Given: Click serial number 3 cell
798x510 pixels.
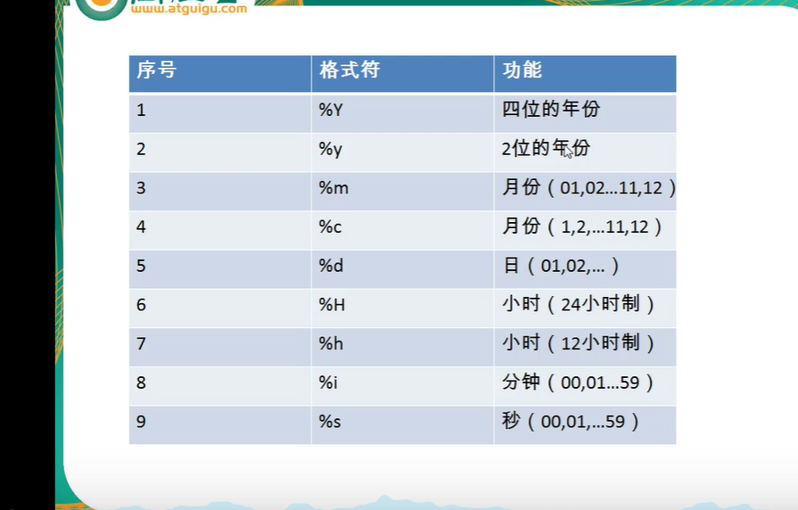Looking at the screenshot, I should pyautogui.click(x=220, y=192).
